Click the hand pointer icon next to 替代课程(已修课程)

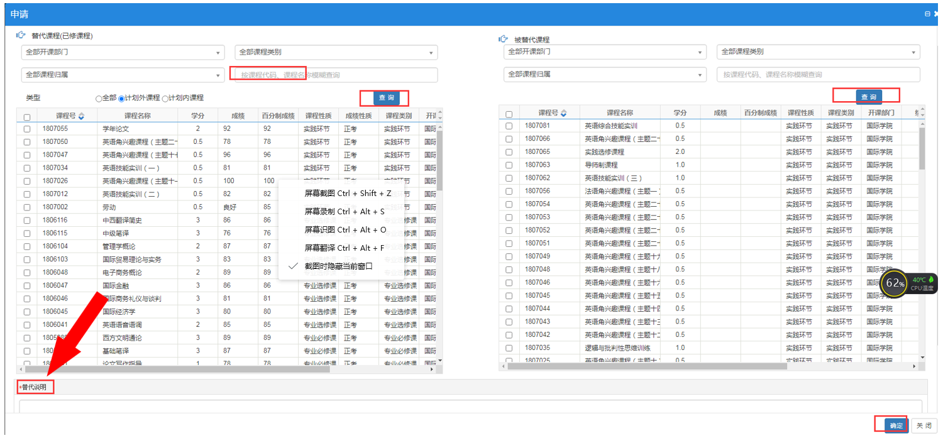coord(21,36)
